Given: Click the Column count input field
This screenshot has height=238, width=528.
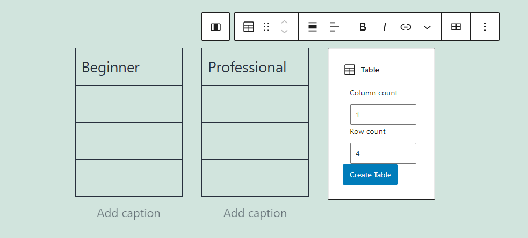Looking at the screenshot, I should [383, 115].
